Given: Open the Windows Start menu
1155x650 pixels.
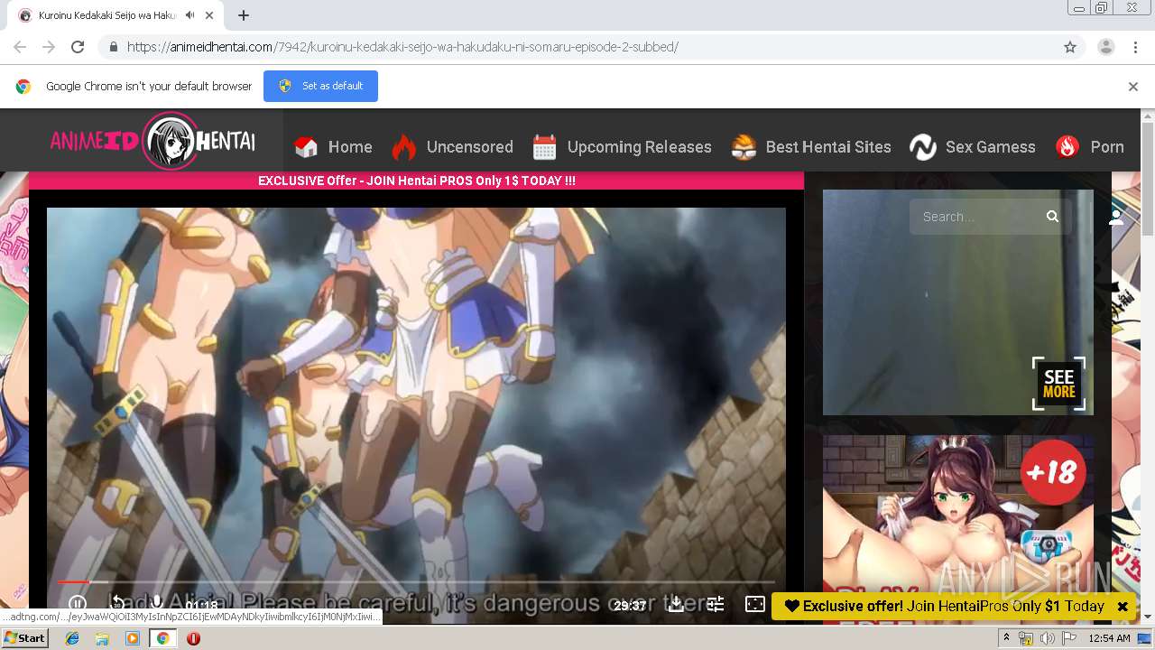Looking at the screenshot, I should (x=24, y=638).
